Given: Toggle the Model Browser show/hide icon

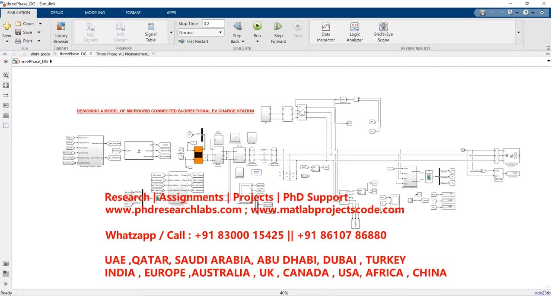Looking at the screenshot, I should [6, 62].
